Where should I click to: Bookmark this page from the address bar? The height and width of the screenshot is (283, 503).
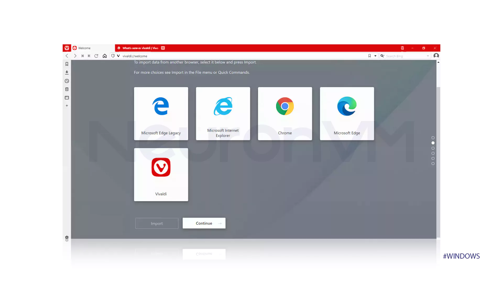coord(369,56)
